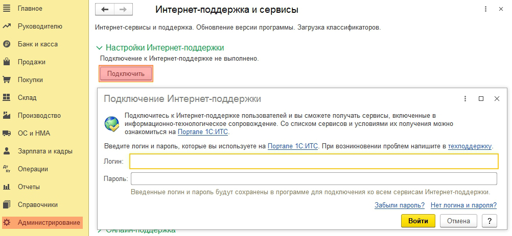Click the Отчеты bar chart icon
The width and height of the screenshot is (512, 236).
[7, 187]
